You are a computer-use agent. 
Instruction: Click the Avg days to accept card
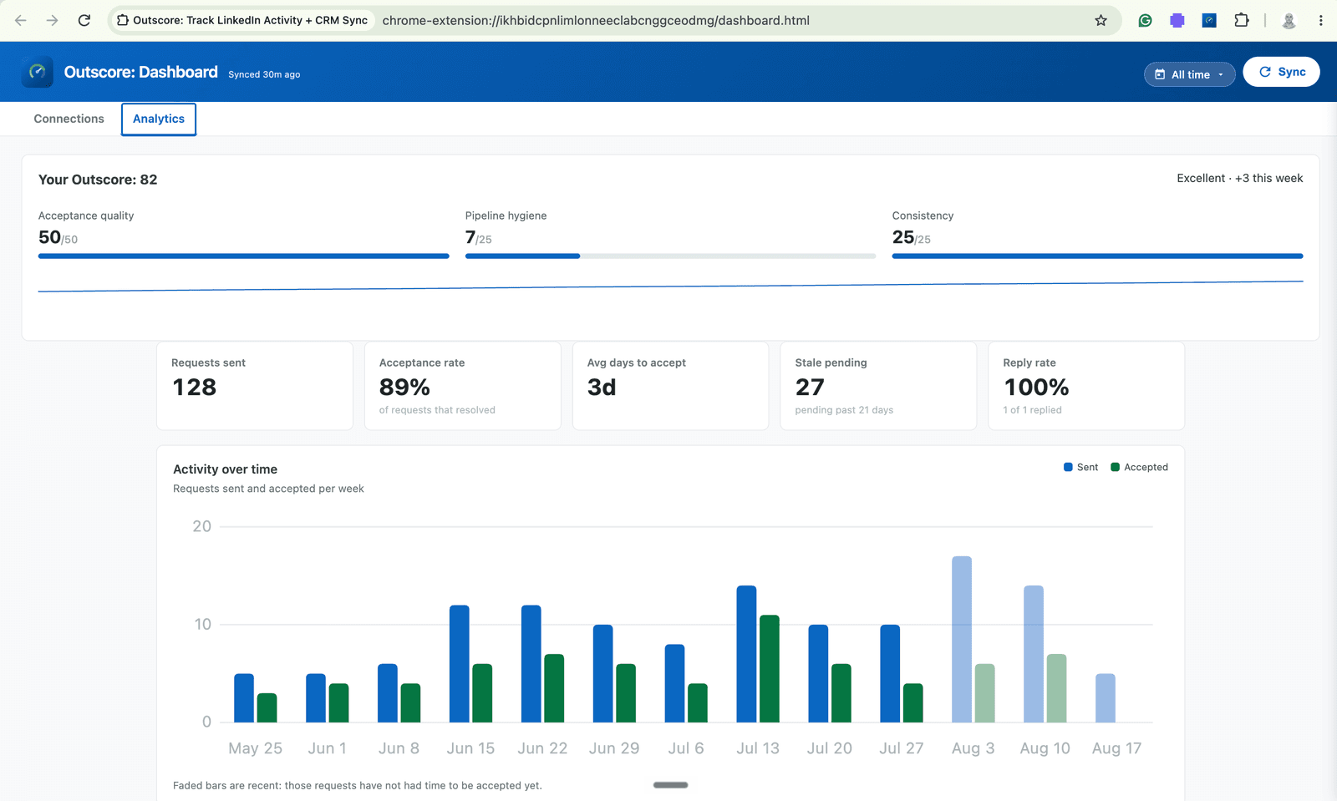[670, 386]
